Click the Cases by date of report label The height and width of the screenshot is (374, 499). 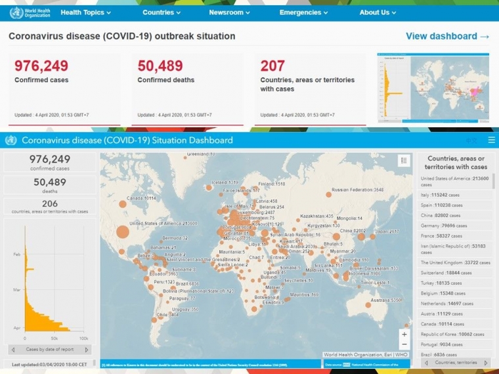[50, 349]
